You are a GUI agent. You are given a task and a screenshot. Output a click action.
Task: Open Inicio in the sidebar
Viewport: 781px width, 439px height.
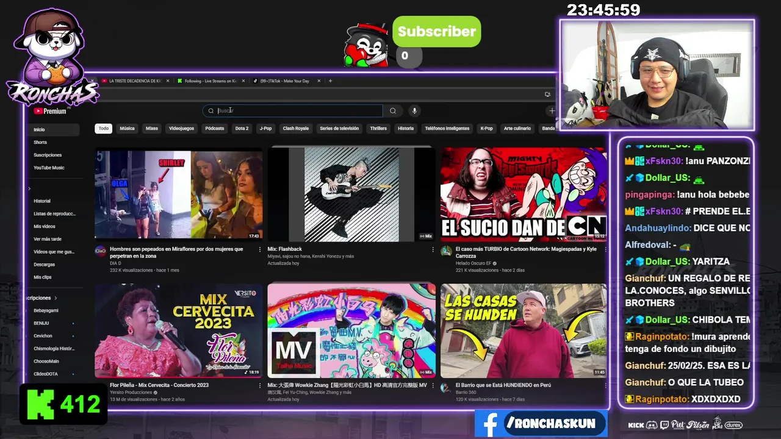(54, 129)
